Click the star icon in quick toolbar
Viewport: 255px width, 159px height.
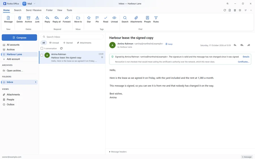[x=240, y=10]
